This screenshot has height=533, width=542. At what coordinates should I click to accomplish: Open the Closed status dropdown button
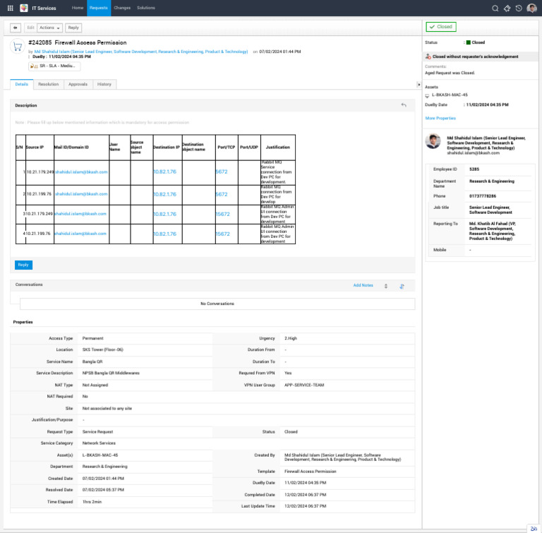click(441, 27)
